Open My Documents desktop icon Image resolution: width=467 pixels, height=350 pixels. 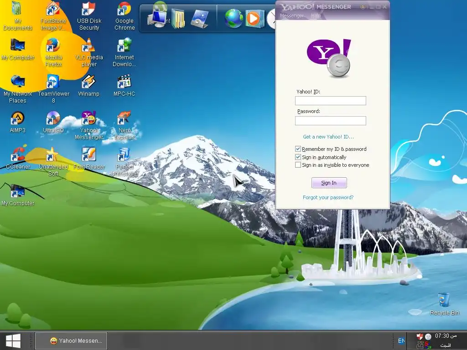[x=18, y=16]
